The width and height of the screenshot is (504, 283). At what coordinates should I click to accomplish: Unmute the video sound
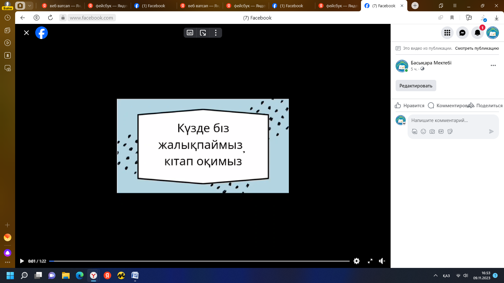pos(382,261)
